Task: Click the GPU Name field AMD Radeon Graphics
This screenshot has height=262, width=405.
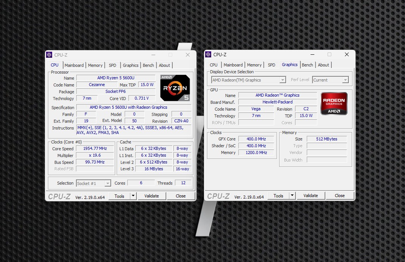Action: pyautogui.click(x=277, y=95)
